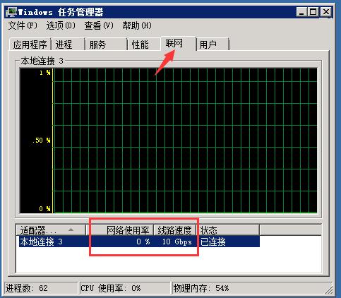Select the 本地连接 3 adapter row
Screen dimensions: 341x298
click(139, 242)
